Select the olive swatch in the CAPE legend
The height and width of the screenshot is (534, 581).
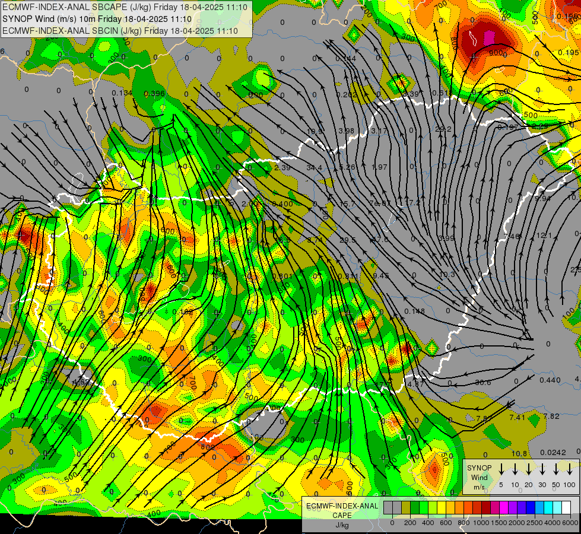click(x=406, y=507)
